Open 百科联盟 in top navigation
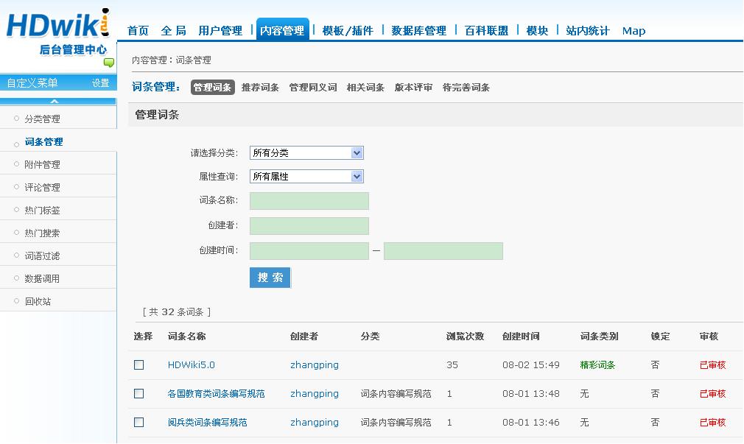Viewport: 744px width, 444px height. coord(486,31)
